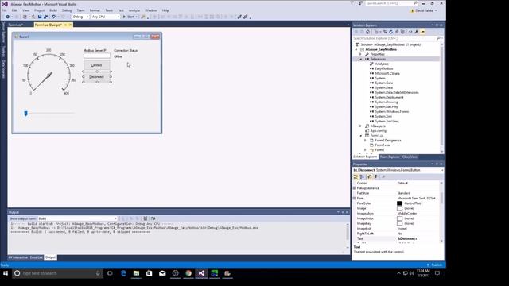Select the Disconnect button on form

pyautogui.click(x=97, y=77)
